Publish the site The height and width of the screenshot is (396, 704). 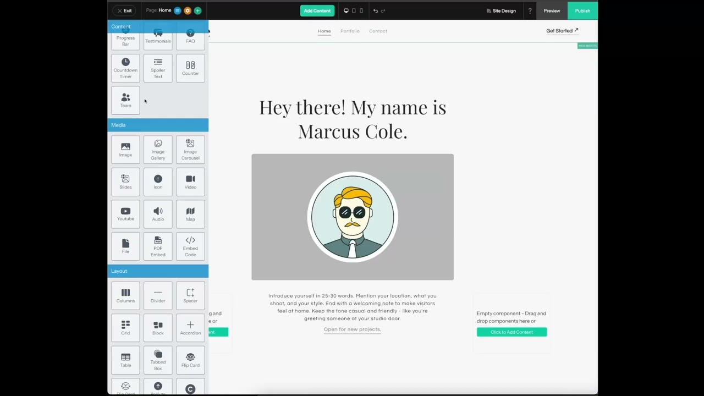(582, 10)
